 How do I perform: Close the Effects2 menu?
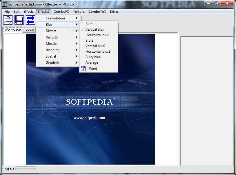[43, 12]
